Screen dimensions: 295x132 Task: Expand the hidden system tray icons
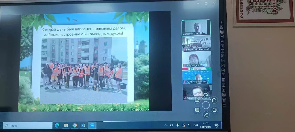click(x=166, y=125)
